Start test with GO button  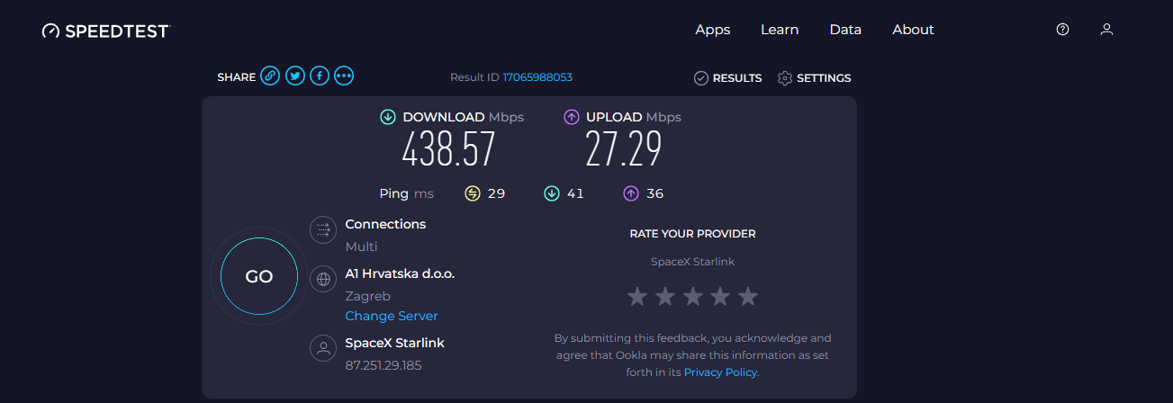click(x=259, y=276)
